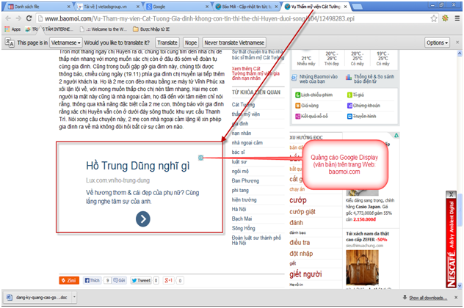Open keyword Sông Hồng

pos(243,228)
